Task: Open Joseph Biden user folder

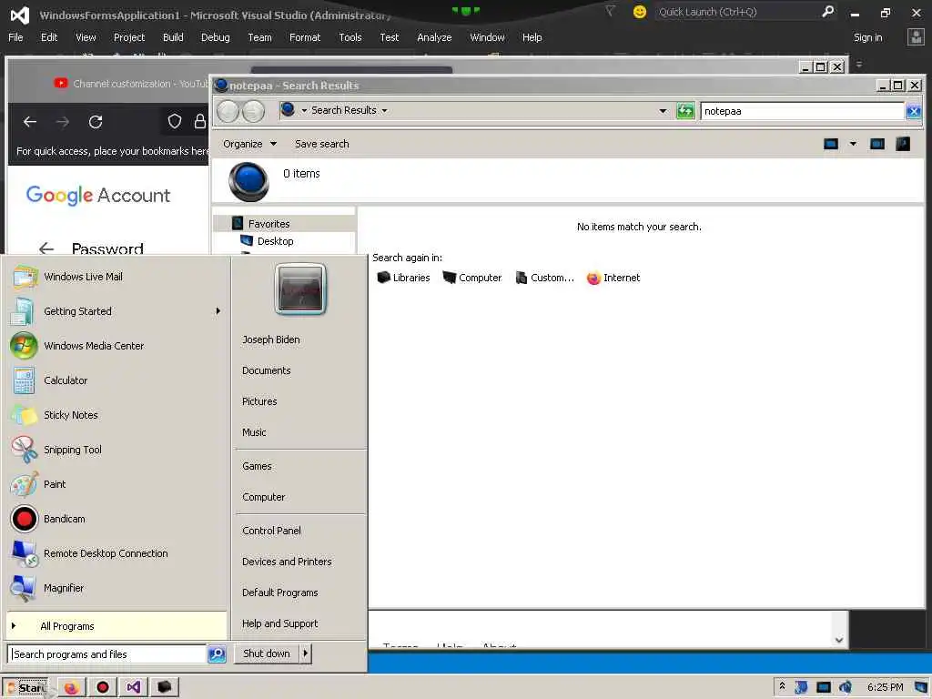Action: coord(271,339)
